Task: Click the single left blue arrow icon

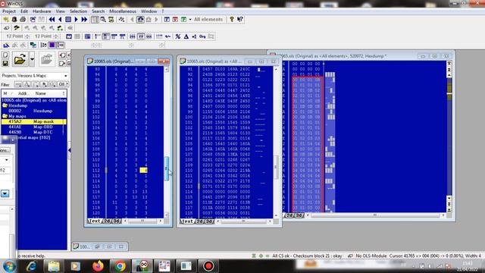Action: [x=60, y=19]
